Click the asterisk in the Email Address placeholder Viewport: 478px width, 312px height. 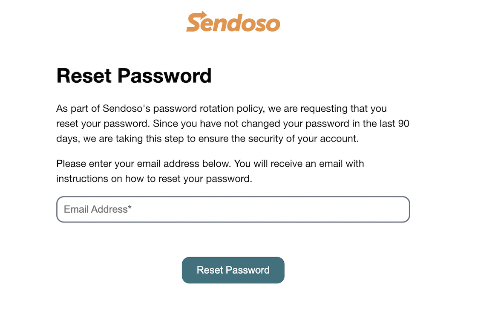pos(130,207)
